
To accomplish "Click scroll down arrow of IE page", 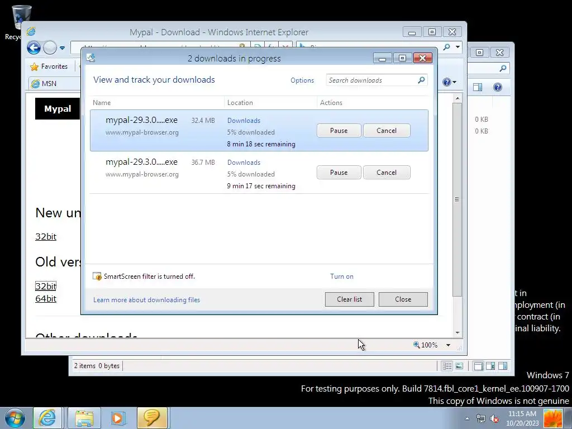I will pos(457,333).
